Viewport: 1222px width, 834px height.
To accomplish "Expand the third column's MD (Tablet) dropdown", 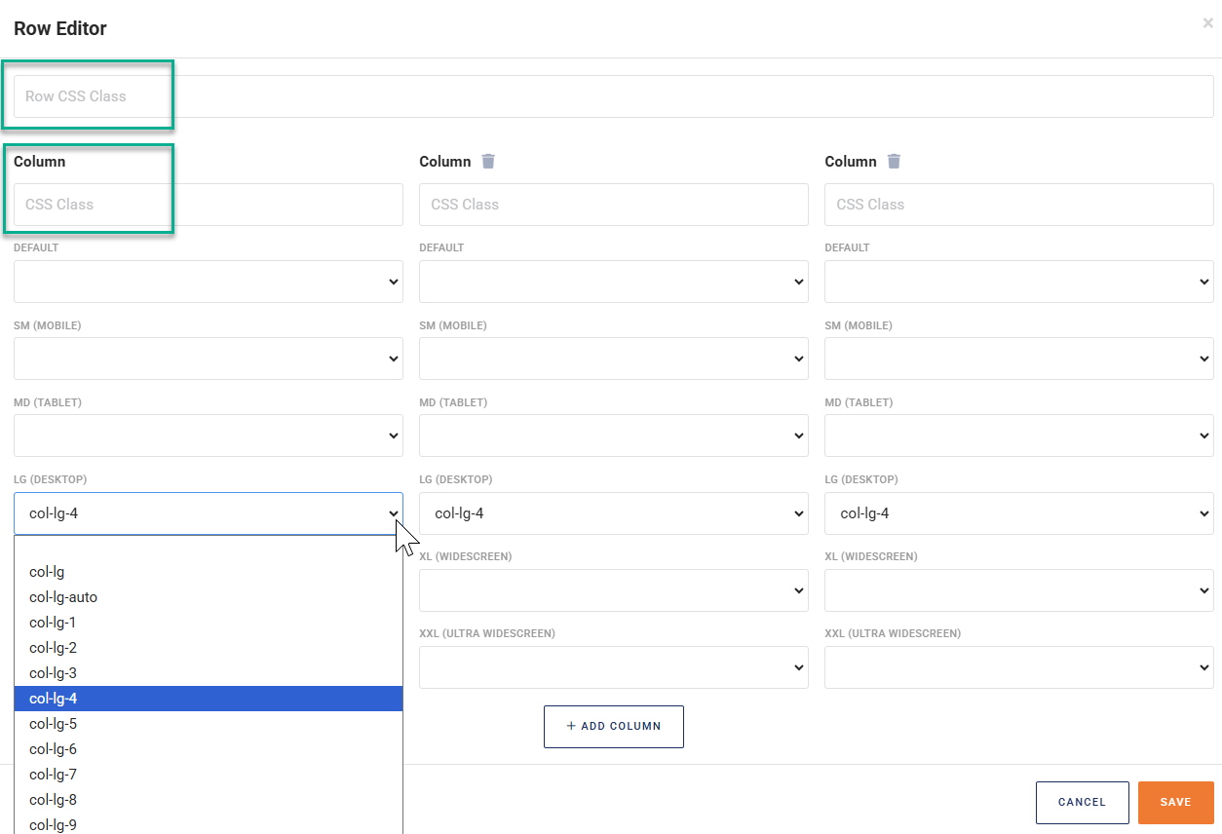I will pyautogui.click(x=1018, y=436).
